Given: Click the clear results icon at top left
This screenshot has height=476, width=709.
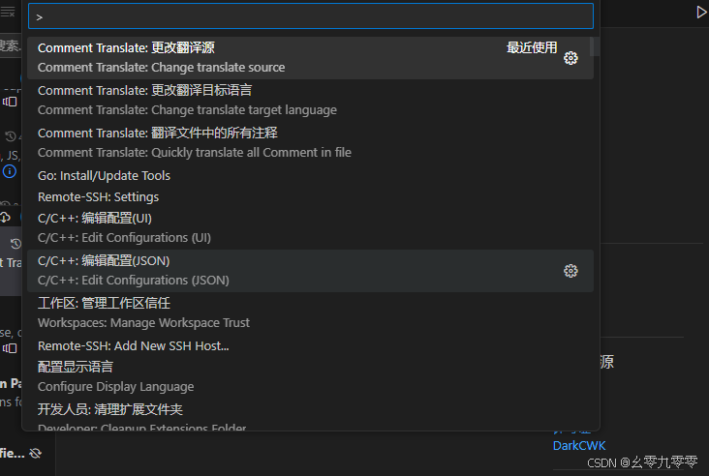Looking at the screenshot, I should [8, 12].
